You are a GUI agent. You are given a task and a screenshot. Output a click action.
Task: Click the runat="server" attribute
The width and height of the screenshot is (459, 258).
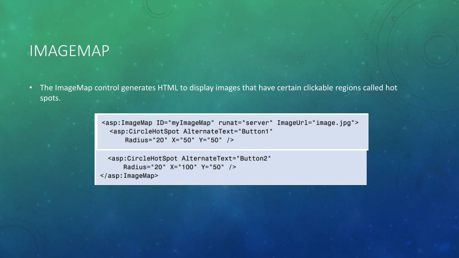(245, 123)
